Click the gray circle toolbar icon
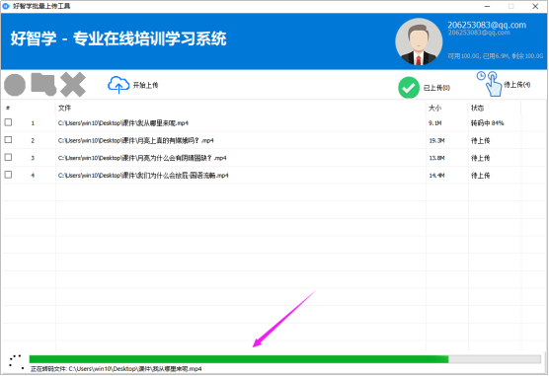The height and width of the screenshot is (376, 549). 15,85
